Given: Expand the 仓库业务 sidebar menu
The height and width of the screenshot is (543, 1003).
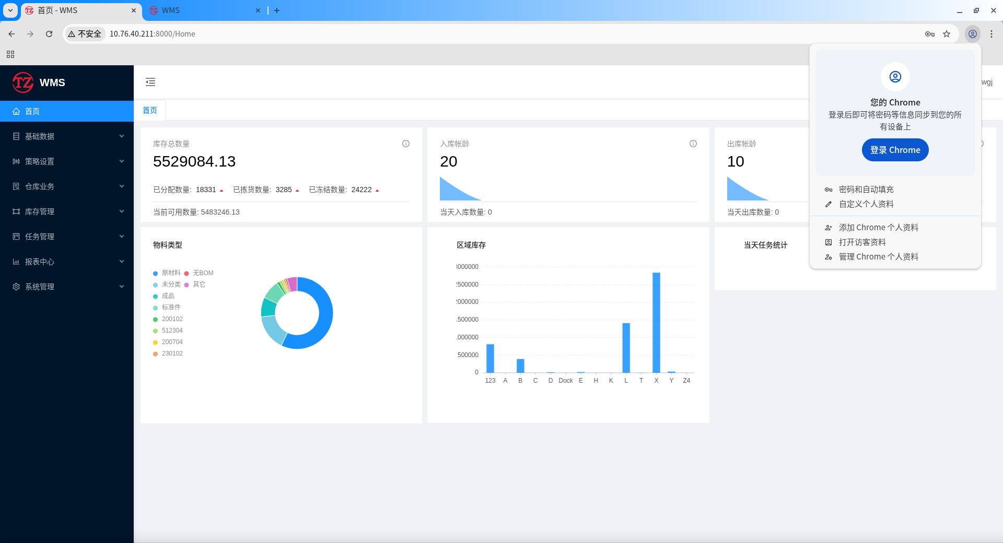Looking at the screenshot, I should [67, 186].
